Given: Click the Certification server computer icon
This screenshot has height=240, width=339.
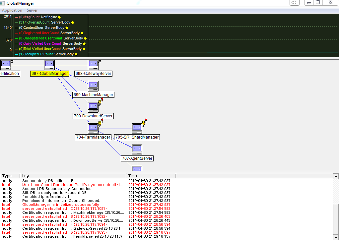Looking at the screenshot, I should (6, 65).
